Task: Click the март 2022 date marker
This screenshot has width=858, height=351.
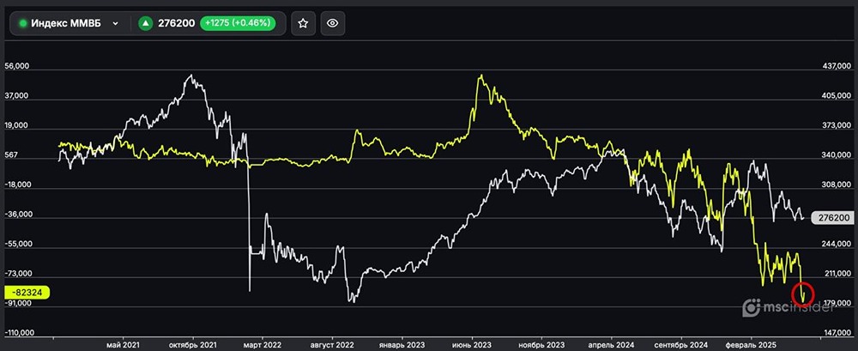Action: click(x=262, y=345)
